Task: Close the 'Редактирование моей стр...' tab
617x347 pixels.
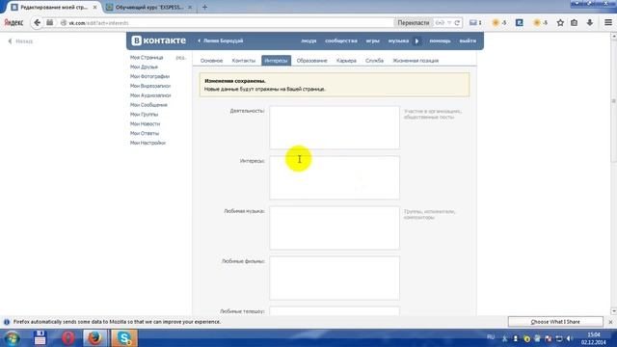Action: click(94, 7)
